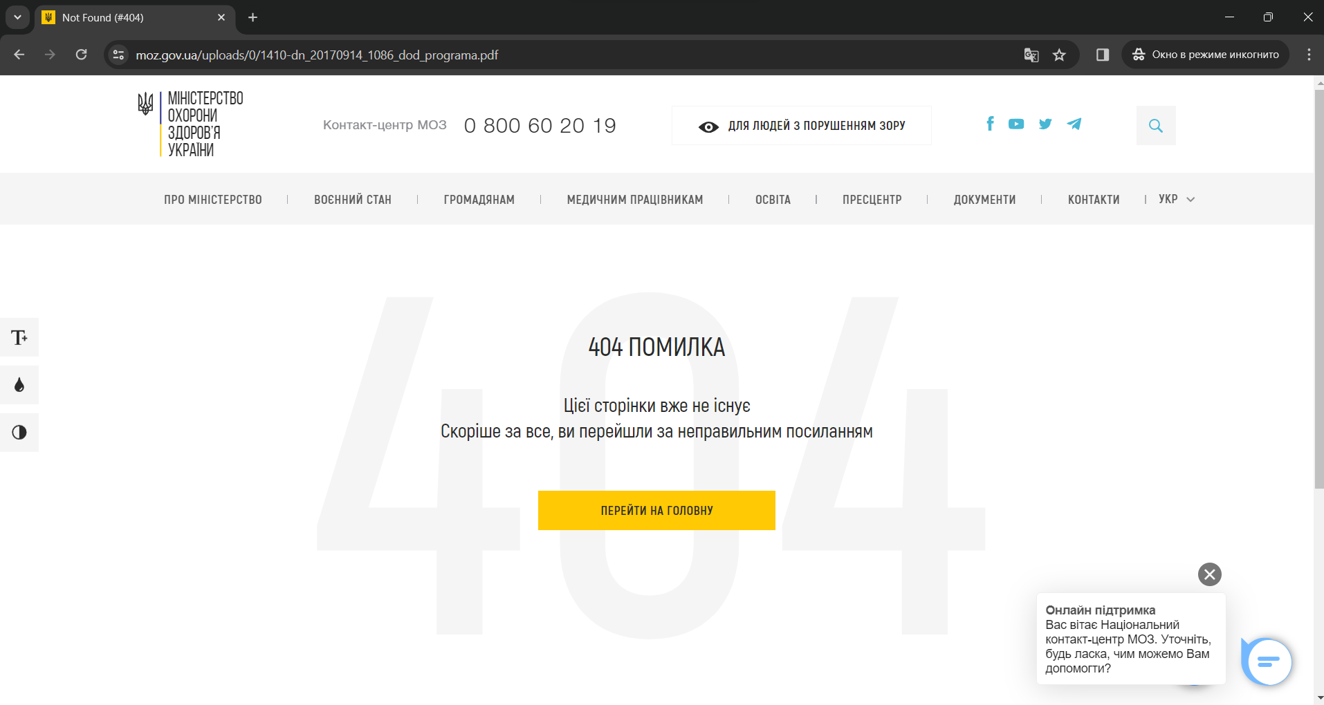
Task: Increase text size with T+ icon
Action: 19,337
